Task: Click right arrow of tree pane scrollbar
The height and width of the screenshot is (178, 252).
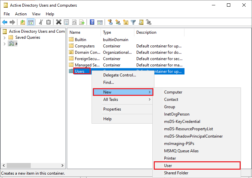Action: [62, 165]
